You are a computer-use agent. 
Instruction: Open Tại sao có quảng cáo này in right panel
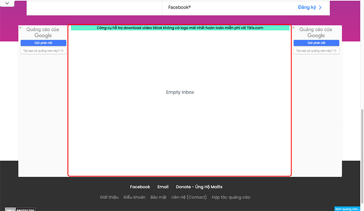[x=316, y=50]
